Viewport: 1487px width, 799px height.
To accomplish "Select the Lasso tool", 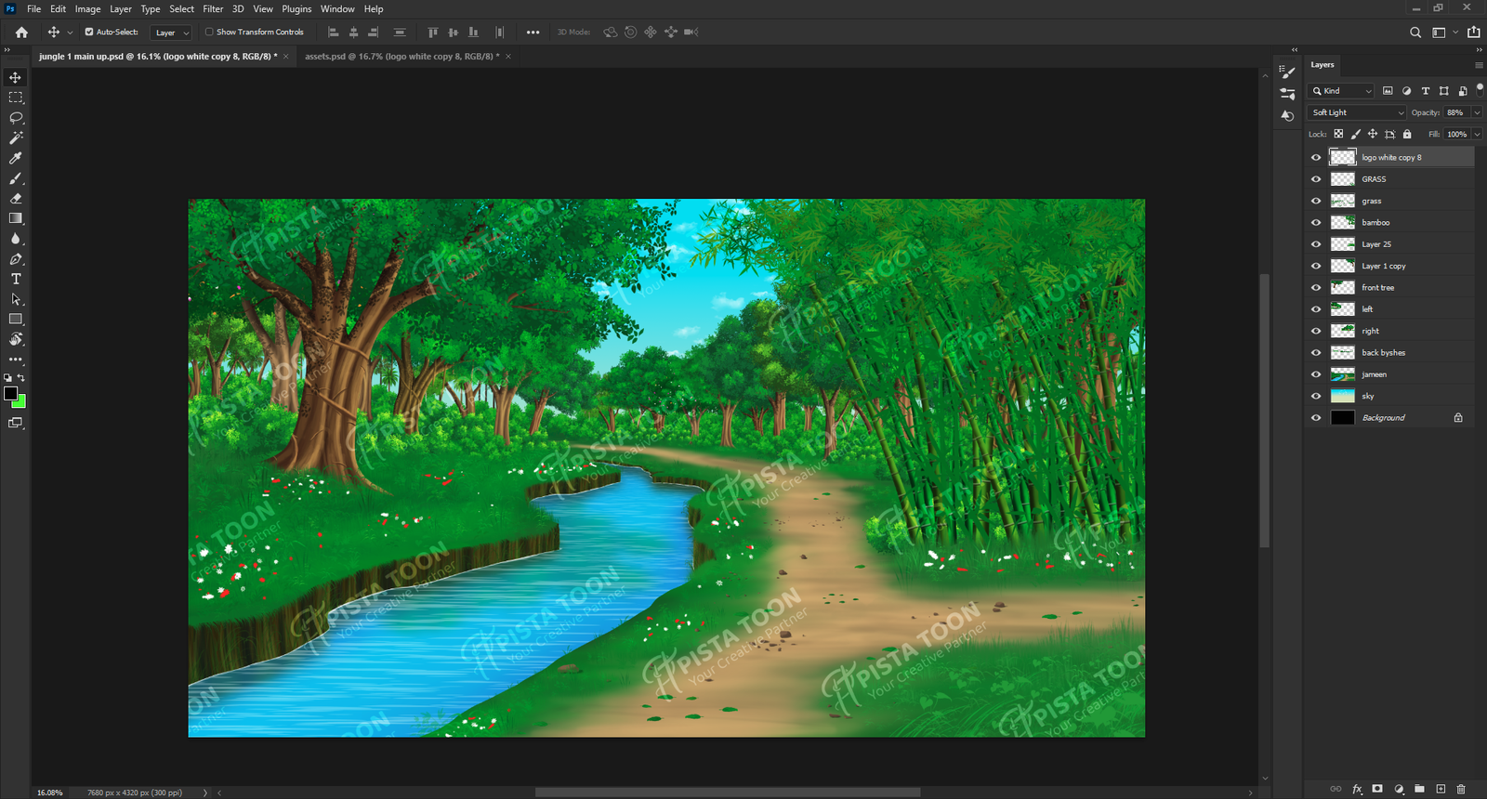I will [x=16, y=118].
